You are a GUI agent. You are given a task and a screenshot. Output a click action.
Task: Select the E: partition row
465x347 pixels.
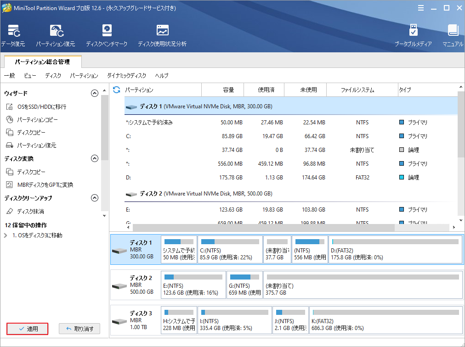(291, 209)
